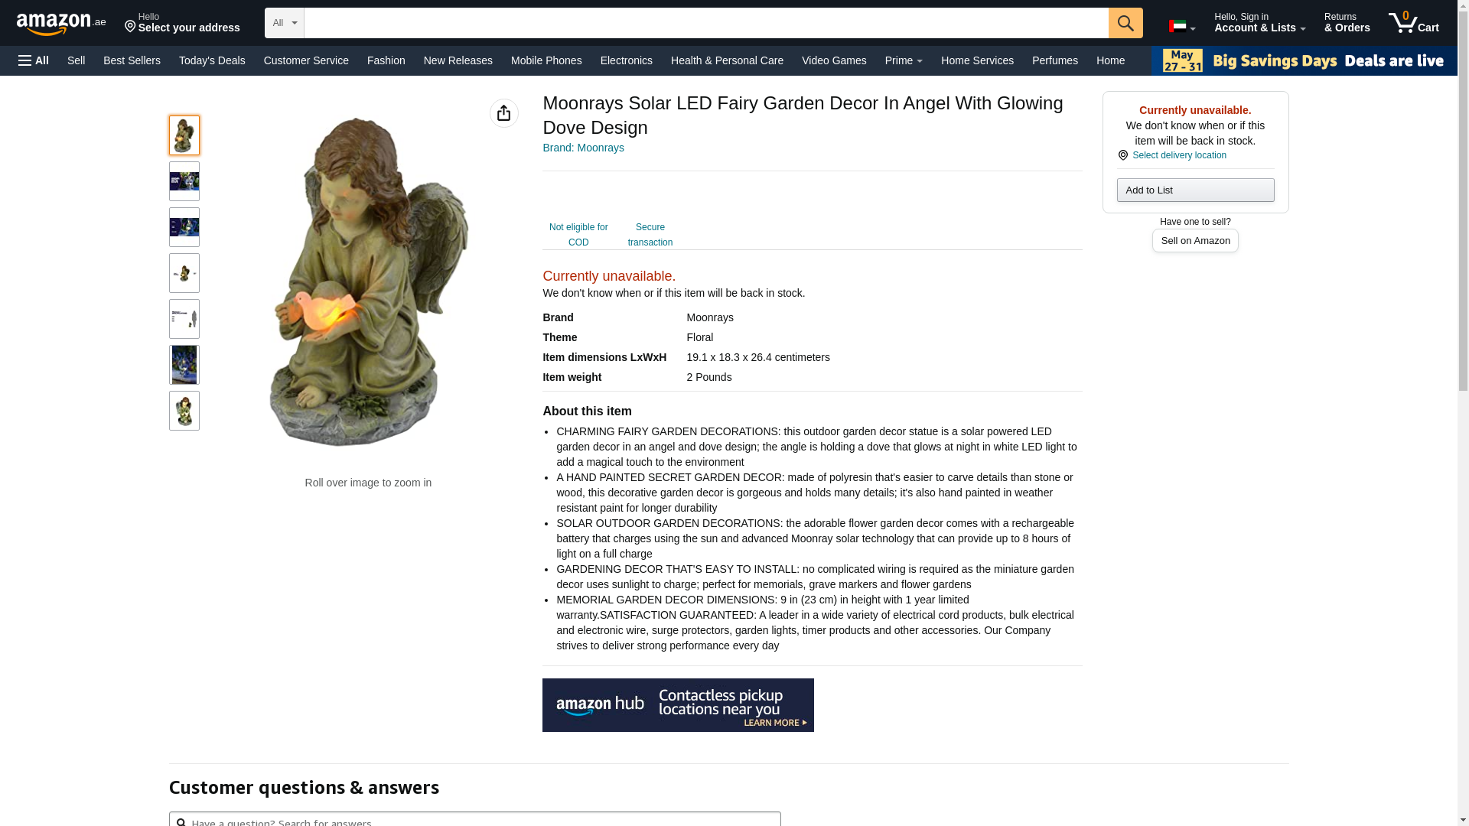Viewport: 1469px width, 826px height.
Task: Go to Best Sellers section
Action: coord(132,60)
